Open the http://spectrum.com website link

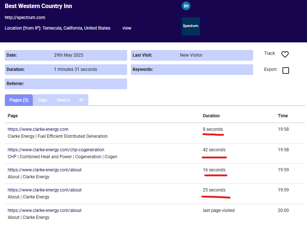pyautogui.click(x=25, y=18)
